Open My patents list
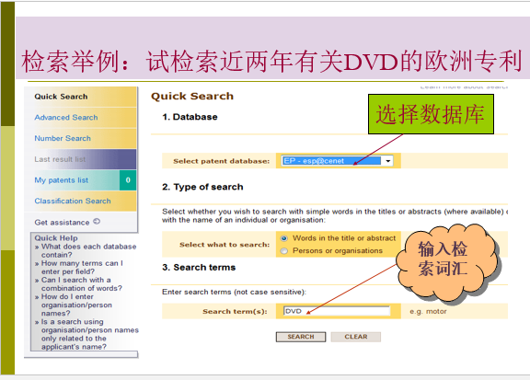This screenshot has width=530, height=380. pyautogui.click(x=61, y=180)
